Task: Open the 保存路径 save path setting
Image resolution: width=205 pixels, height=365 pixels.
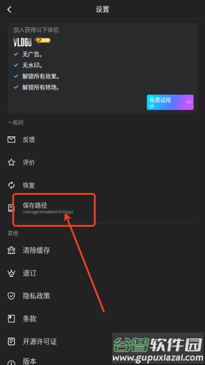Action: (102, 208)
